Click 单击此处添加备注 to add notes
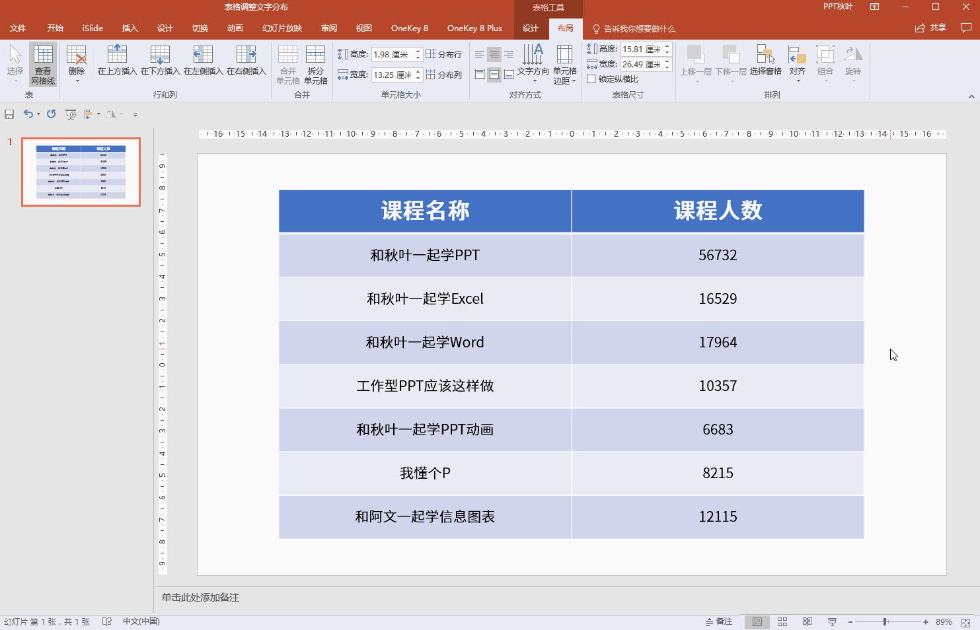The image size is (980, 630). (x=200, y=597)
